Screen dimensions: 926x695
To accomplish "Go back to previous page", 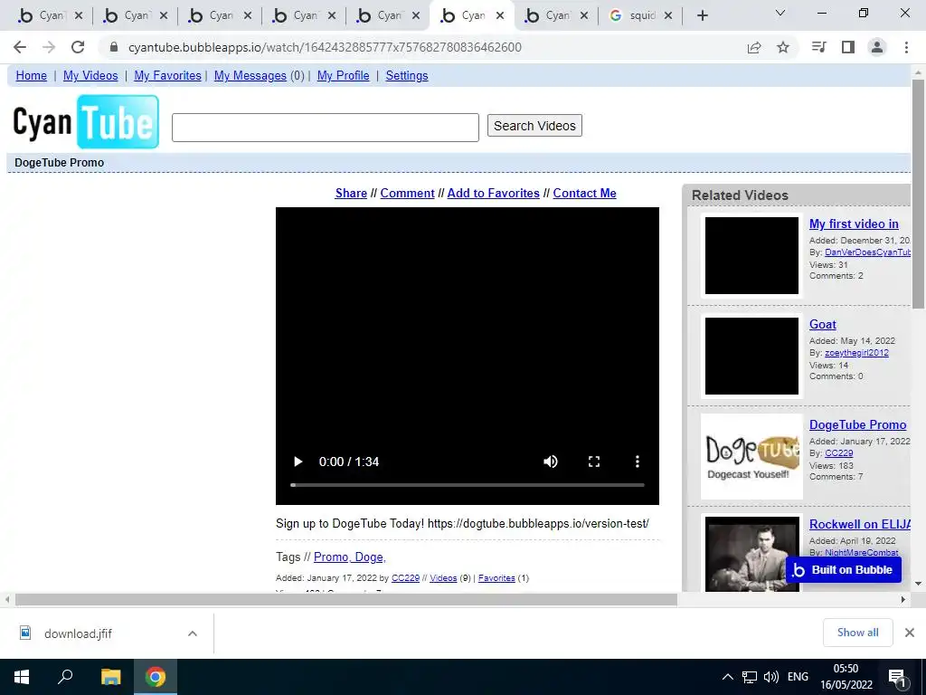I will point(20,47).
